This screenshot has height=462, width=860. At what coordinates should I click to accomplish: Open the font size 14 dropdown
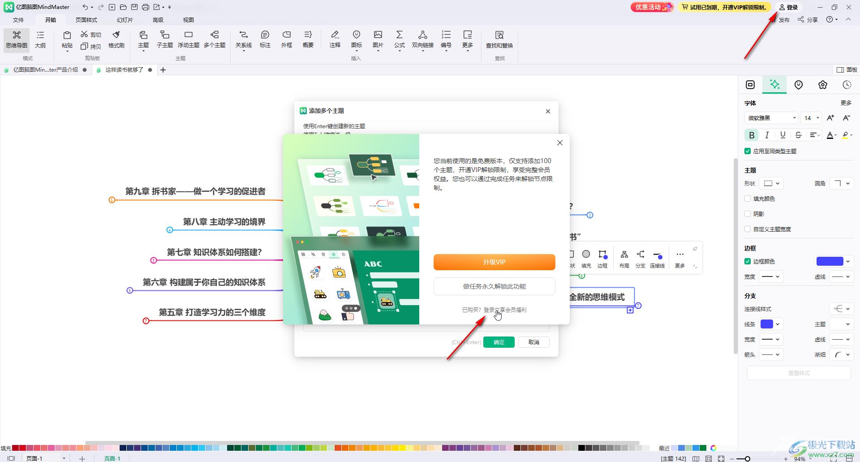(x=811, y=118)
